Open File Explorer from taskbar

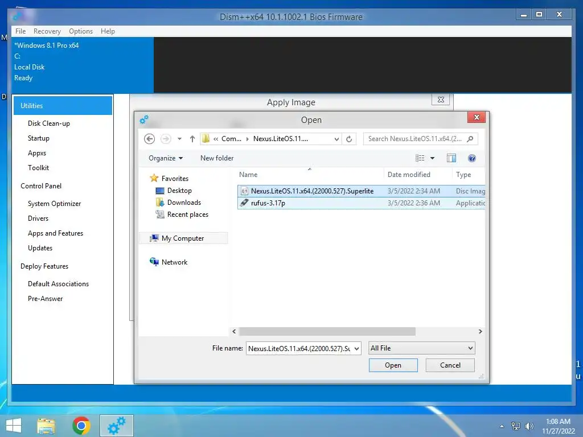tap(46, 426)
